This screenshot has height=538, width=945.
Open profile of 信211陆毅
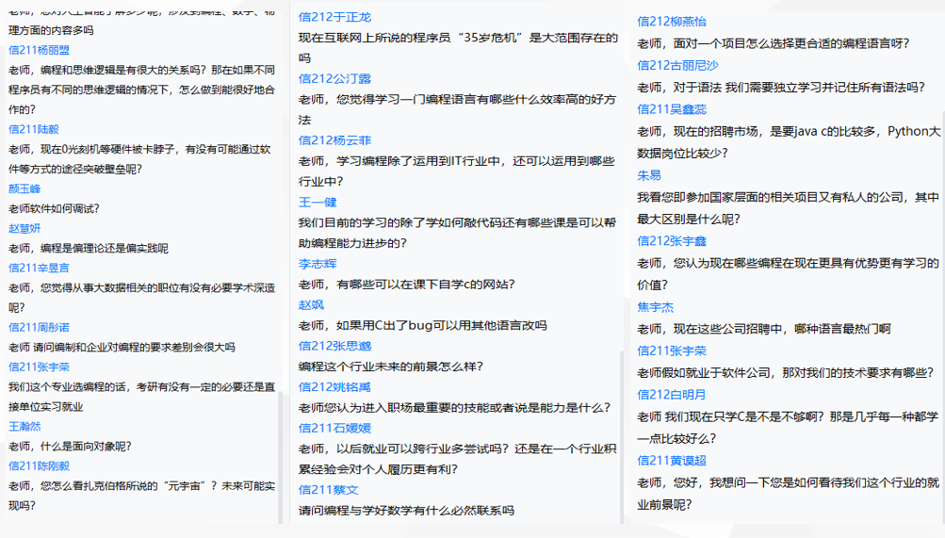pyautogui.click(x=33, y=129)
